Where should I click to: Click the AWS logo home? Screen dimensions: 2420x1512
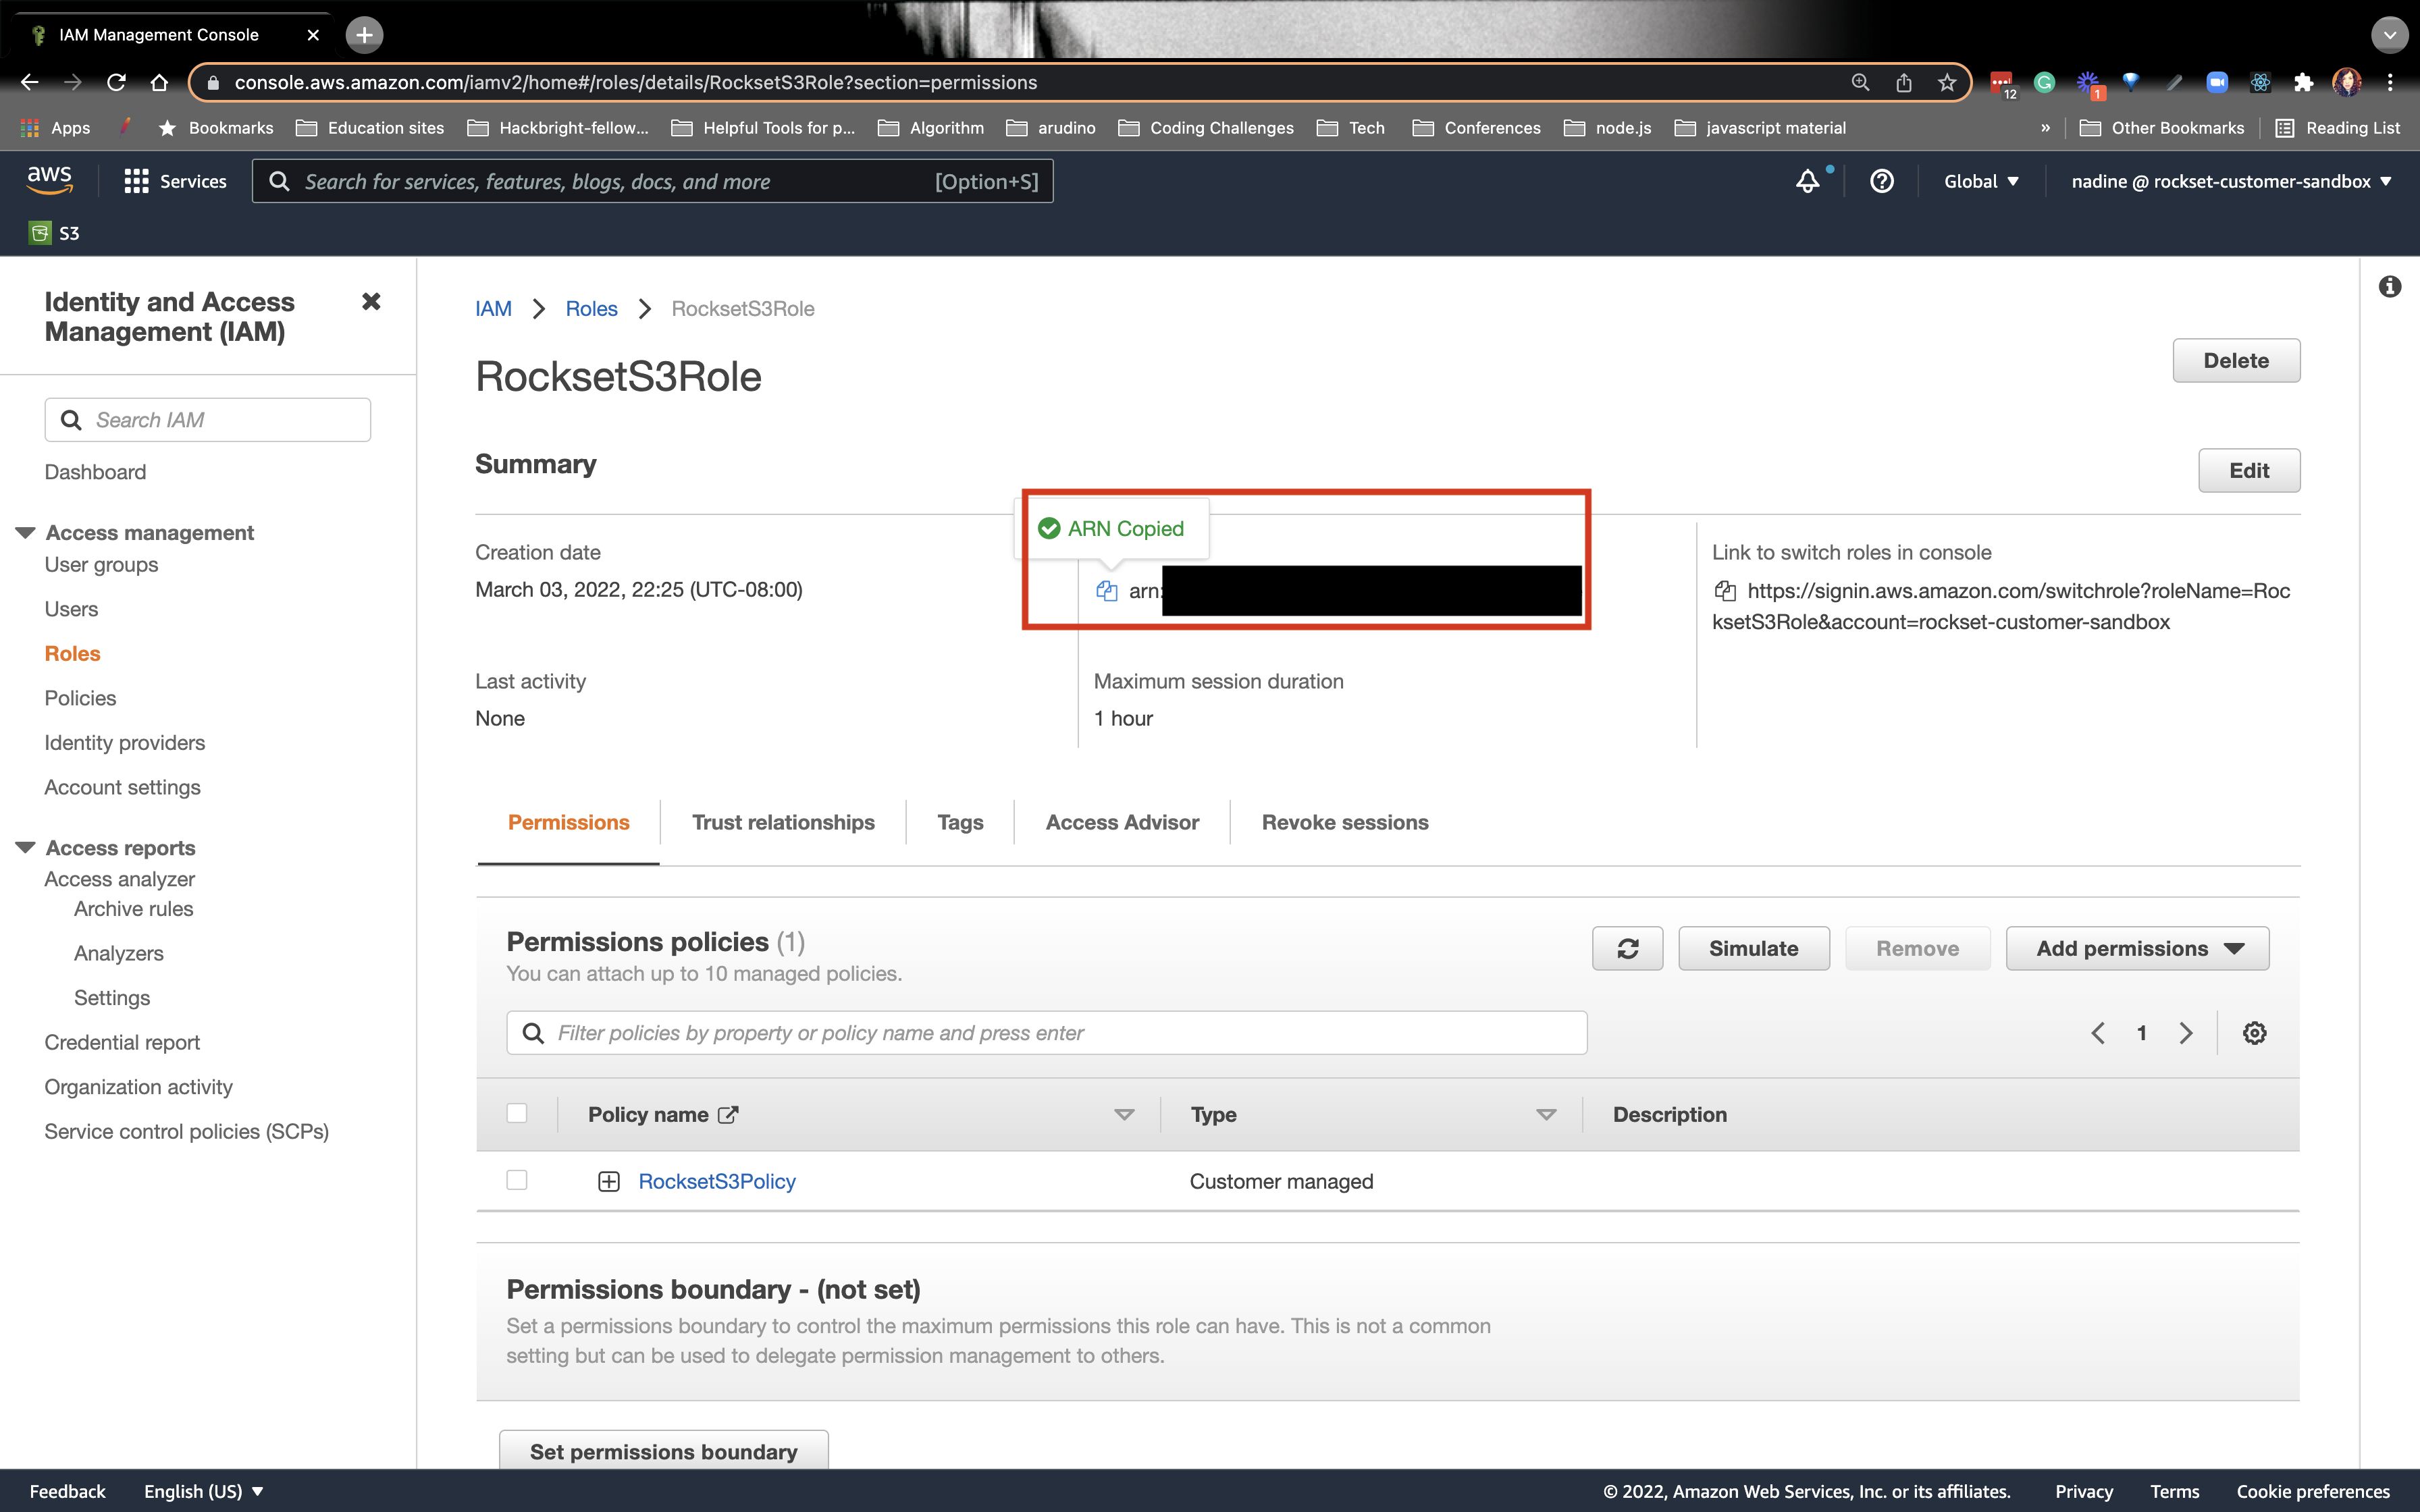(50, 180)
